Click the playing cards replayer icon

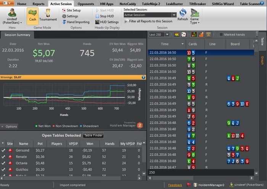pos(183,34)
